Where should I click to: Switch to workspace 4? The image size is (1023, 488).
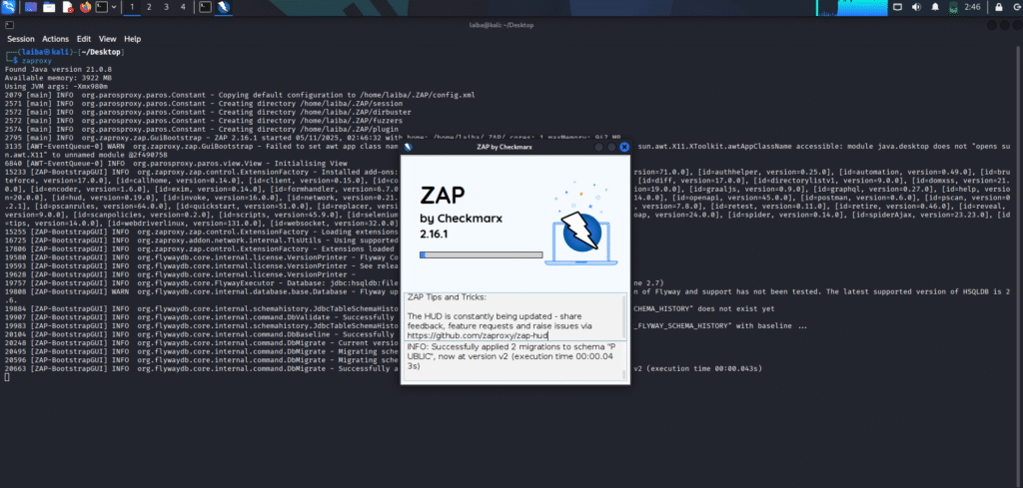(x=183, y=7)
